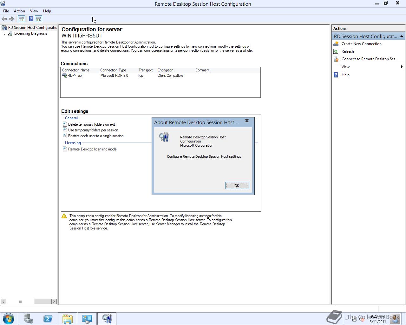
Task: Click the blue Help icon in Actions
Action: (x=336, y=75)
